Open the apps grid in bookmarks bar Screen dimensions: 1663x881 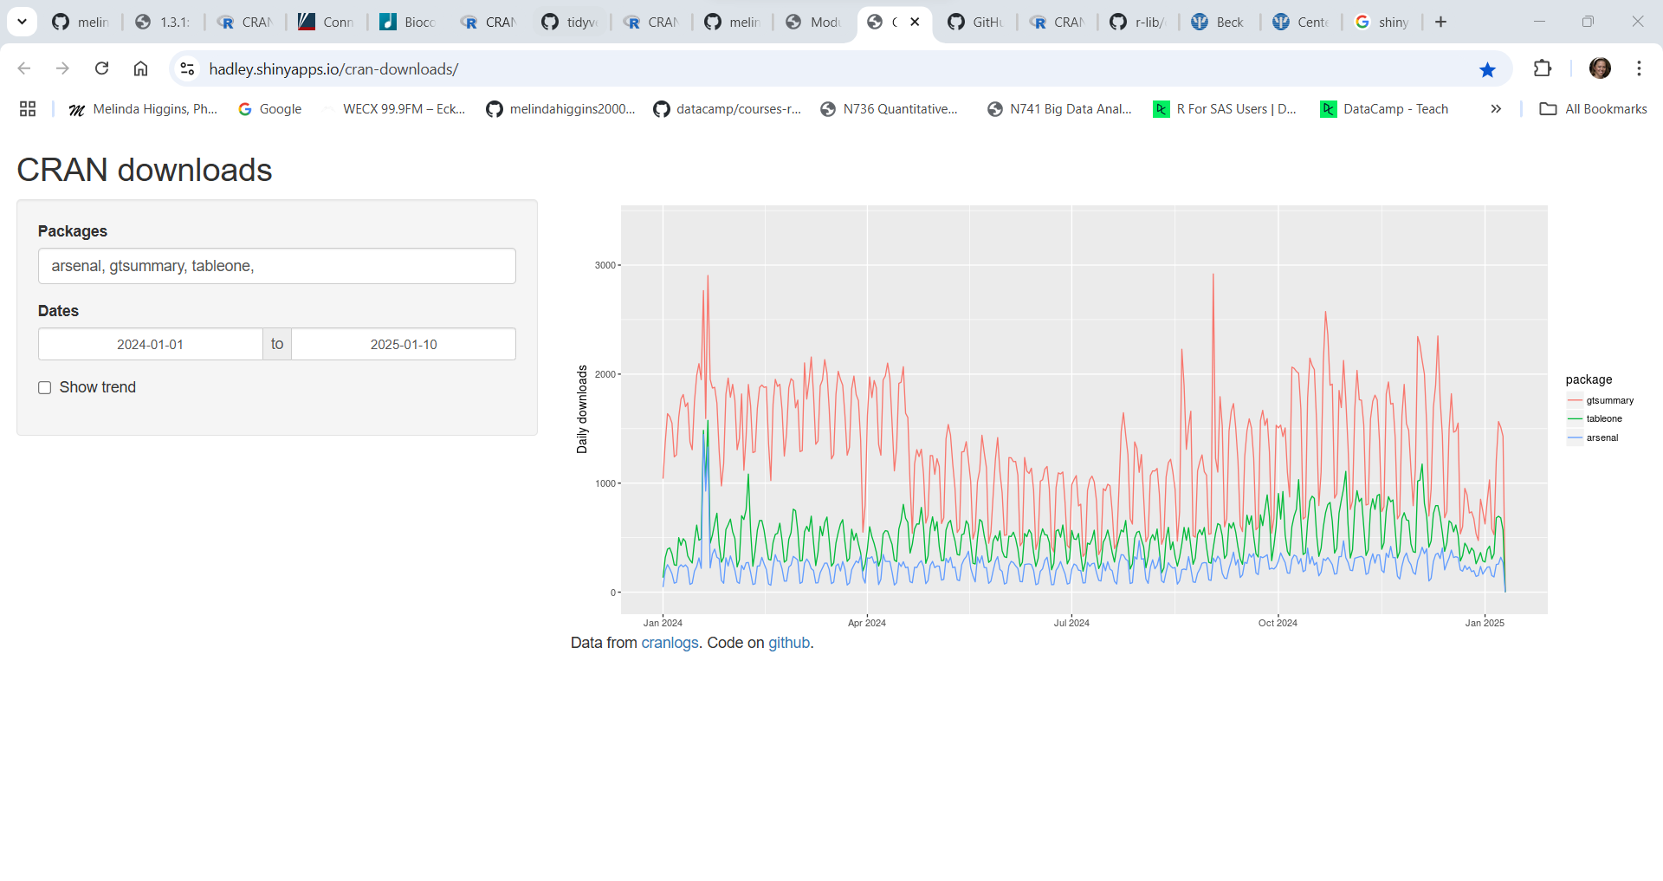[x=28, y=108]
